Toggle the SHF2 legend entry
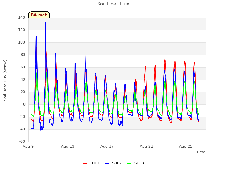Screen dimensions: 227x170 pos(113,163)
